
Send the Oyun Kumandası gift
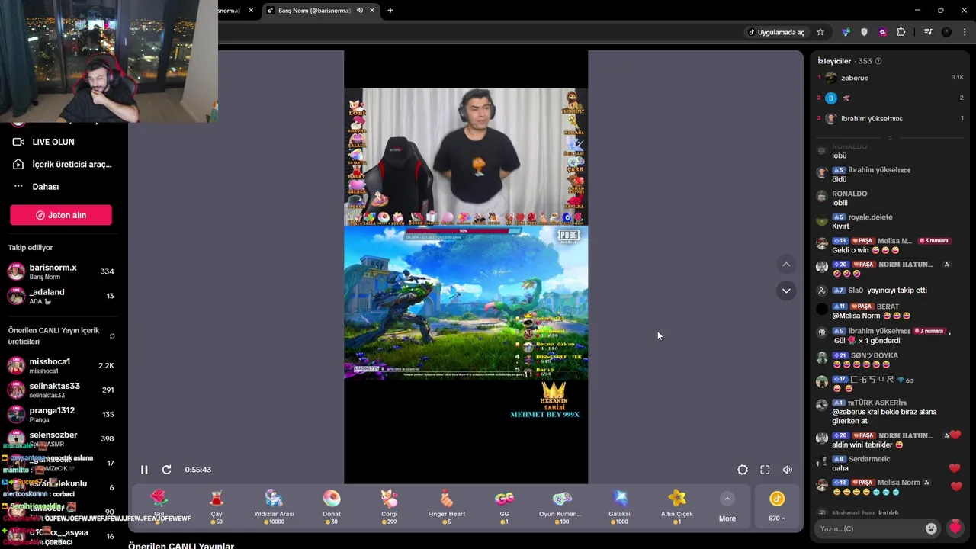point(562,506)
